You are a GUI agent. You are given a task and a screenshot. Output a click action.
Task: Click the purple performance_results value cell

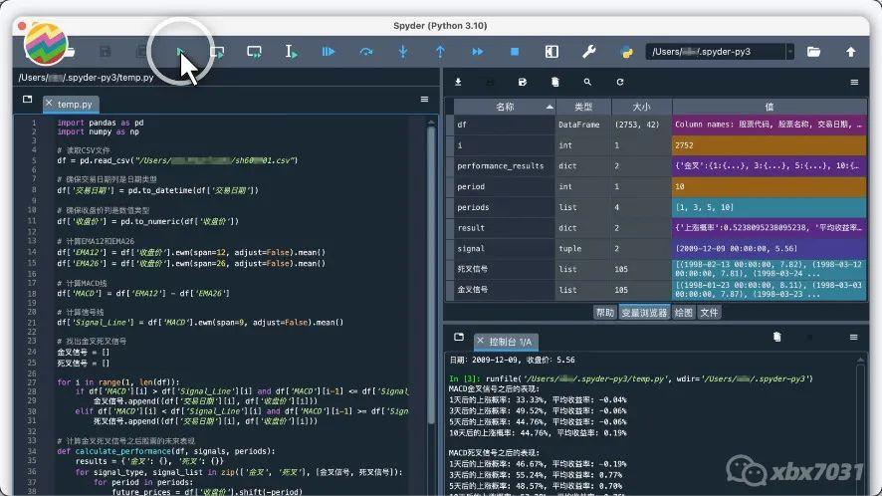pos(769,166)
